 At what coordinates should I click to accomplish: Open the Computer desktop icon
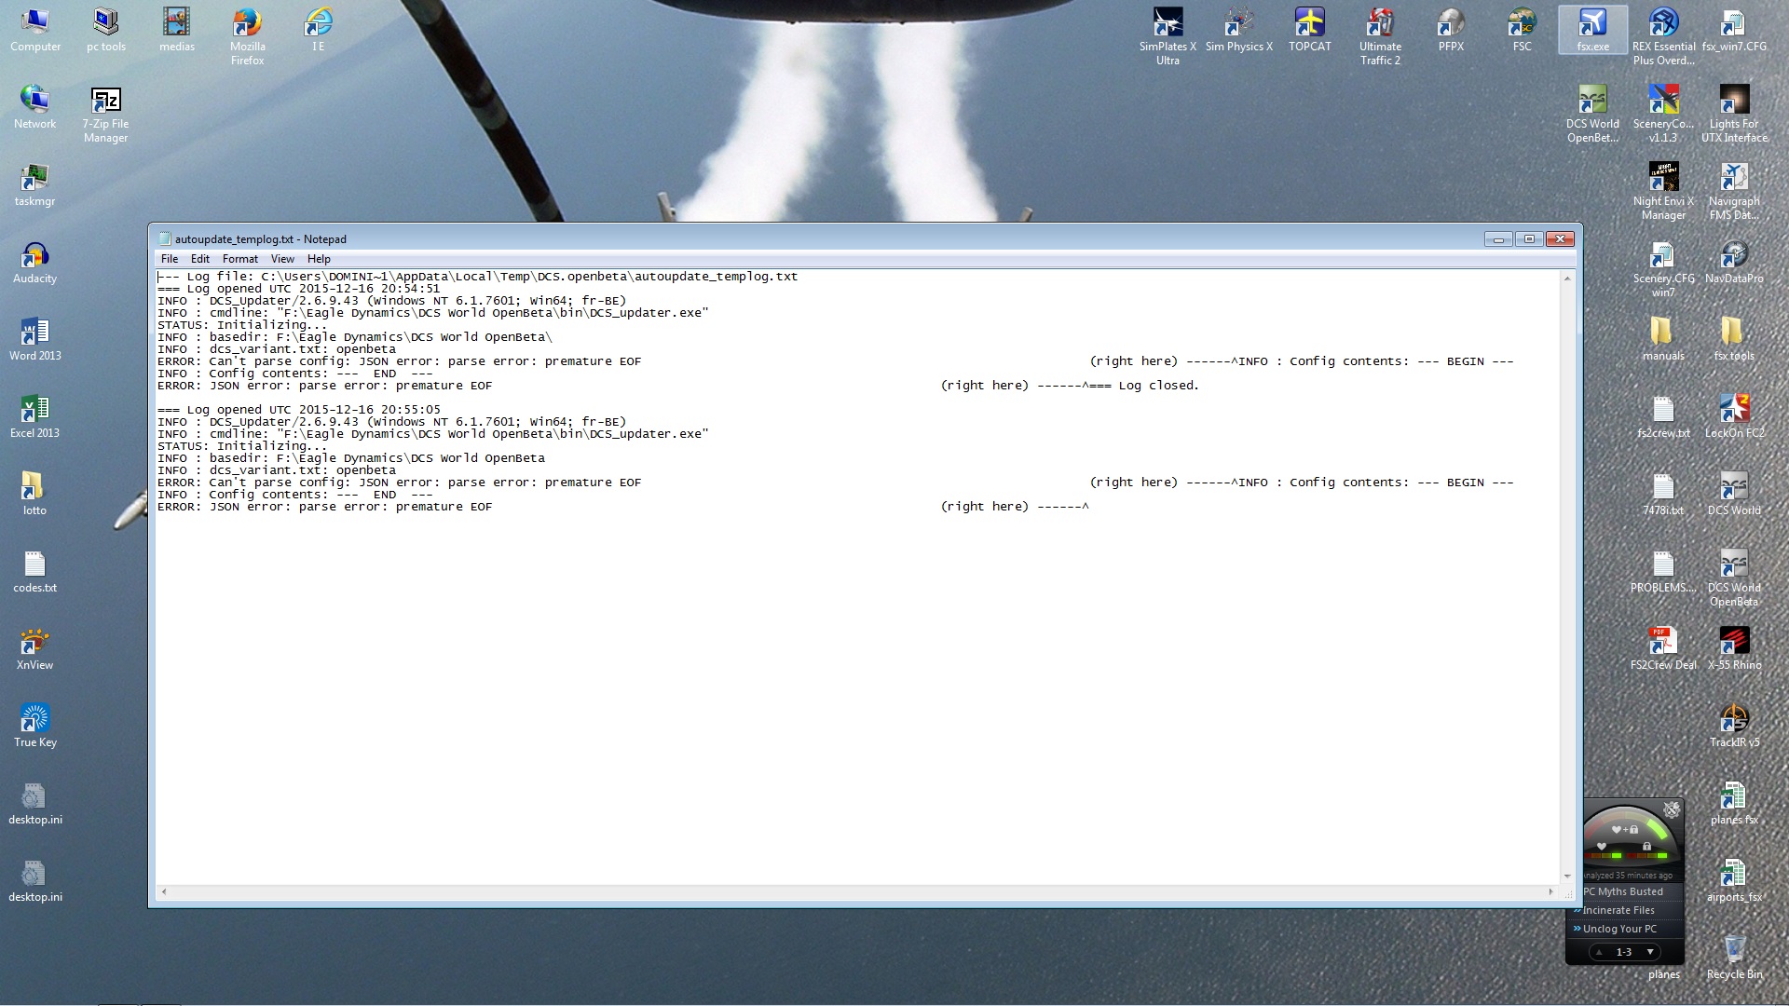click(34, 30)
